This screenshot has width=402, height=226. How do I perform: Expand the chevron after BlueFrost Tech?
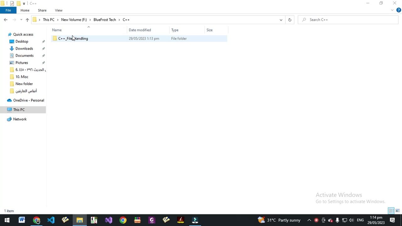click(x=119, y=19)
